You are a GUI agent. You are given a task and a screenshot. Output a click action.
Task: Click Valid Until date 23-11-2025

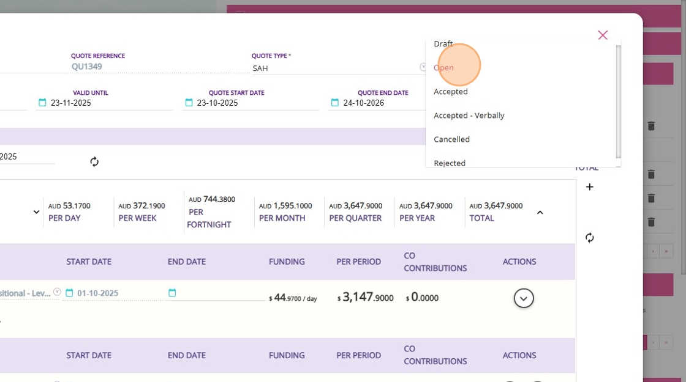(x=71, y=103)
